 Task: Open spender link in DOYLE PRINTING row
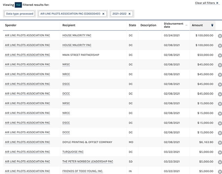point(27,142)
